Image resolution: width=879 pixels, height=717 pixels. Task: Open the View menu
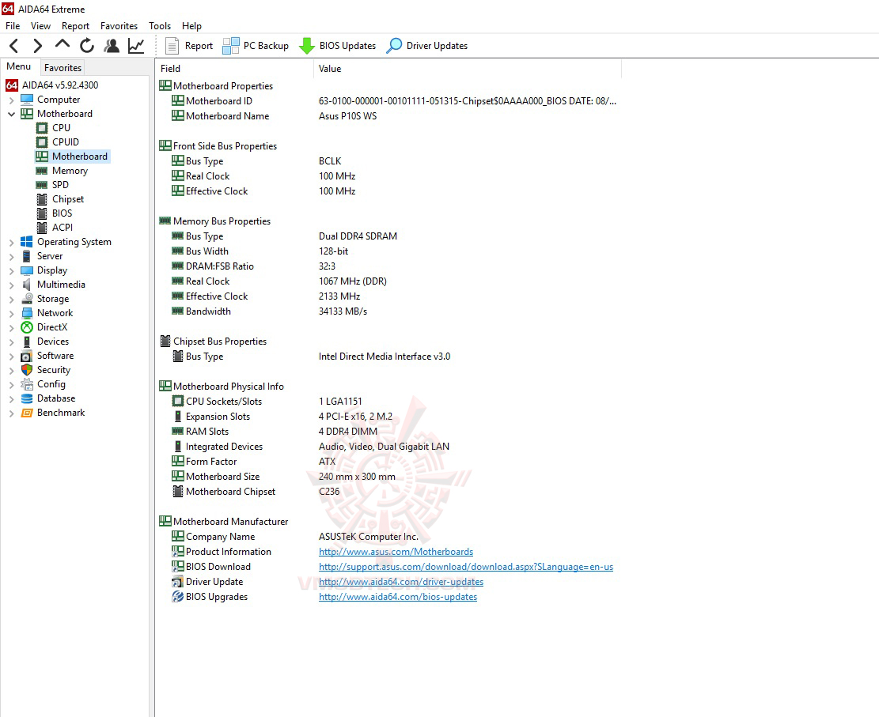tap(40, 26)
